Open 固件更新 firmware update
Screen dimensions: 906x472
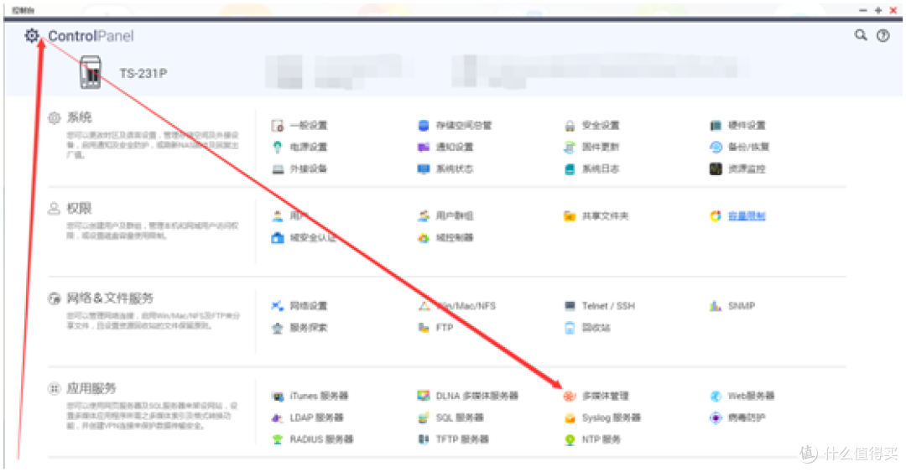click(600, 148)
